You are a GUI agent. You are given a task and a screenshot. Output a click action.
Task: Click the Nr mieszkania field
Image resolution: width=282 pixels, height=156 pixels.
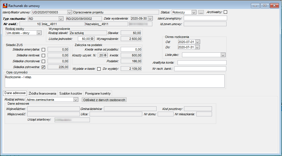point(204,114)
